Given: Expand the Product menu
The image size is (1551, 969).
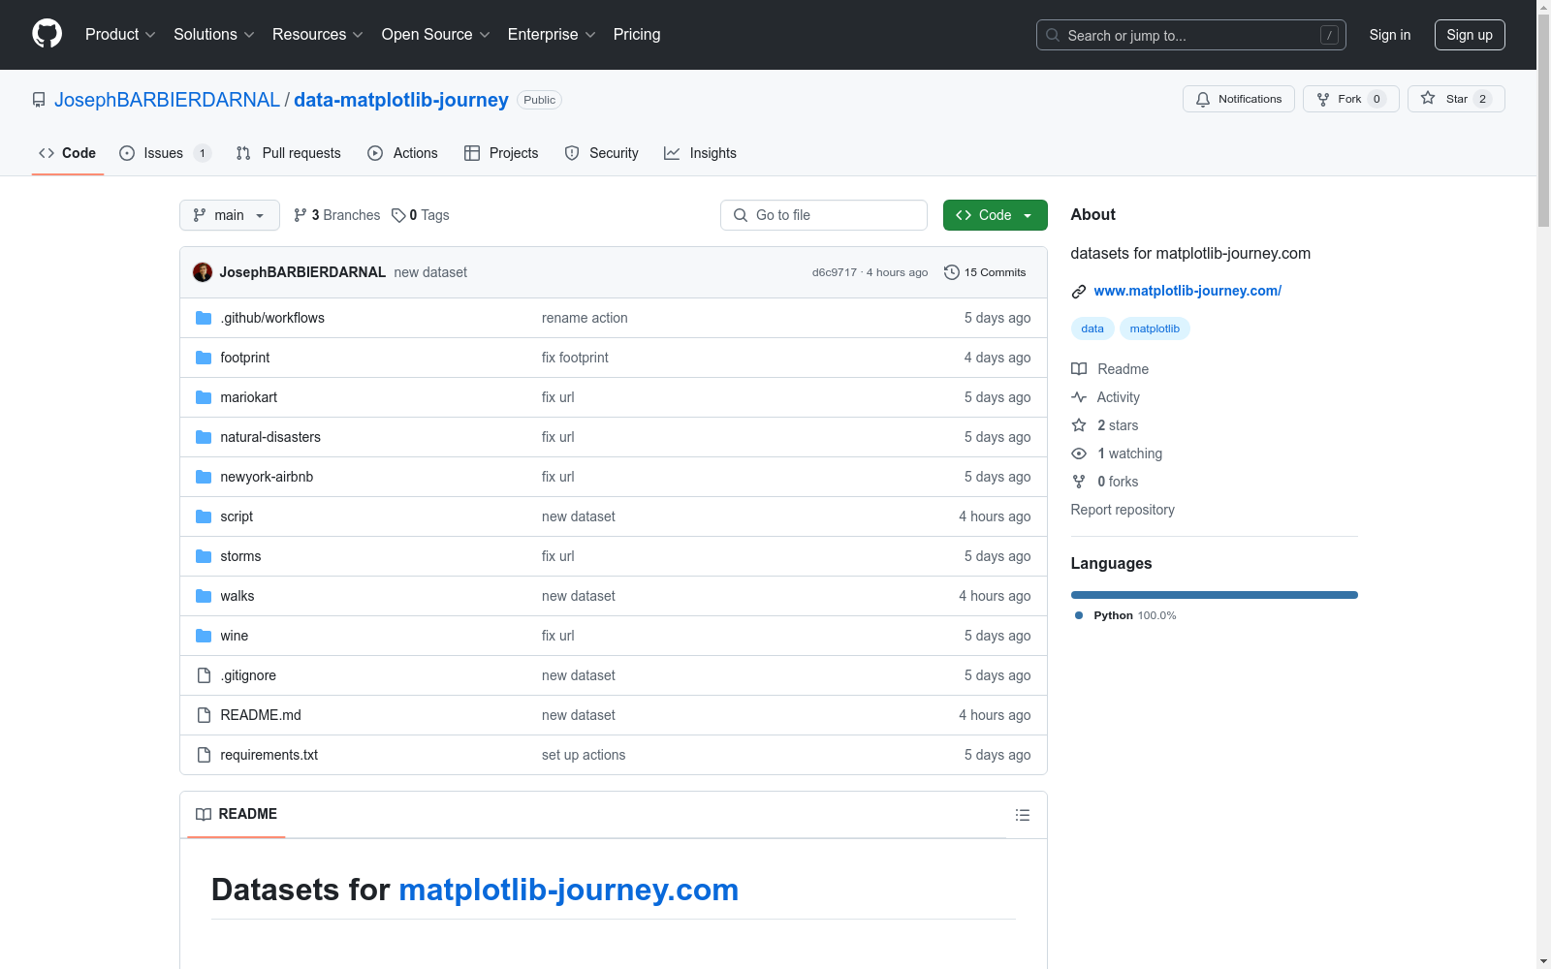Looking at the screenshot, I should (x=120, y=34).
